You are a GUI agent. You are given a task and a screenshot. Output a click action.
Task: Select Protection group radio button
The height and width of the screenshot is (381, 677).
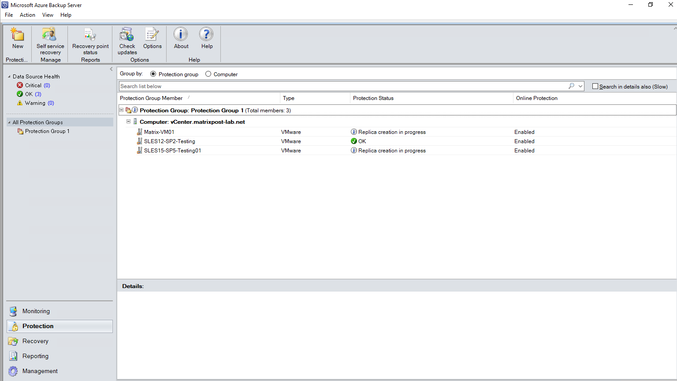pos(153,74)
